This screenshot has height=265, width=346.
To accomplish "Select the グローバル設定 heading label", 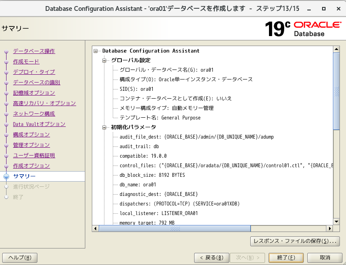I will [x=131, y=60].
